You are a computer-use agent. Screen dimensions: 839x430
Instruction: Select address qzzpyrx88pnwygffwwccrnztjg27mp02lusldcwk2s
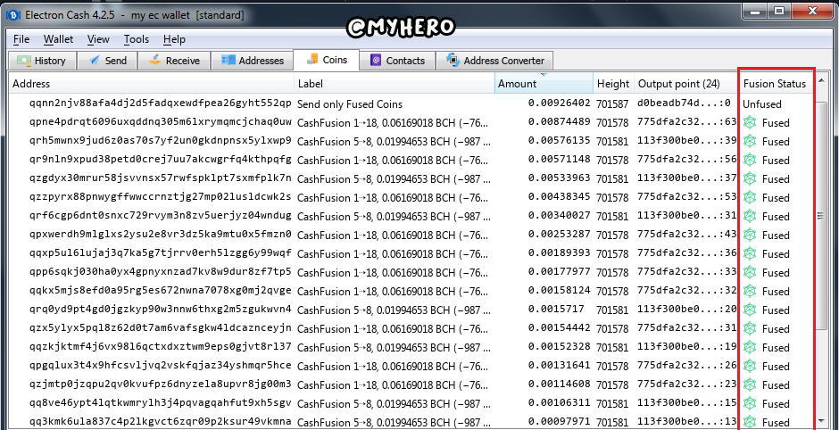coord(161,197)
